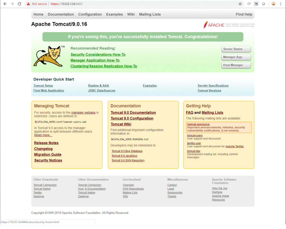
Task: Click the manager webapp link
Action: click(83, 113)
